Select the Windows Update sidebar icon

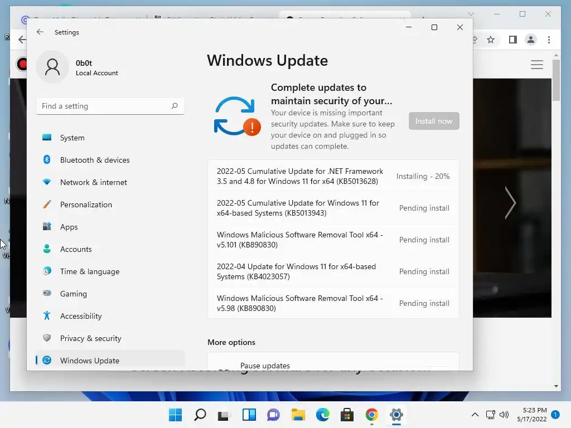pos(47,361)
